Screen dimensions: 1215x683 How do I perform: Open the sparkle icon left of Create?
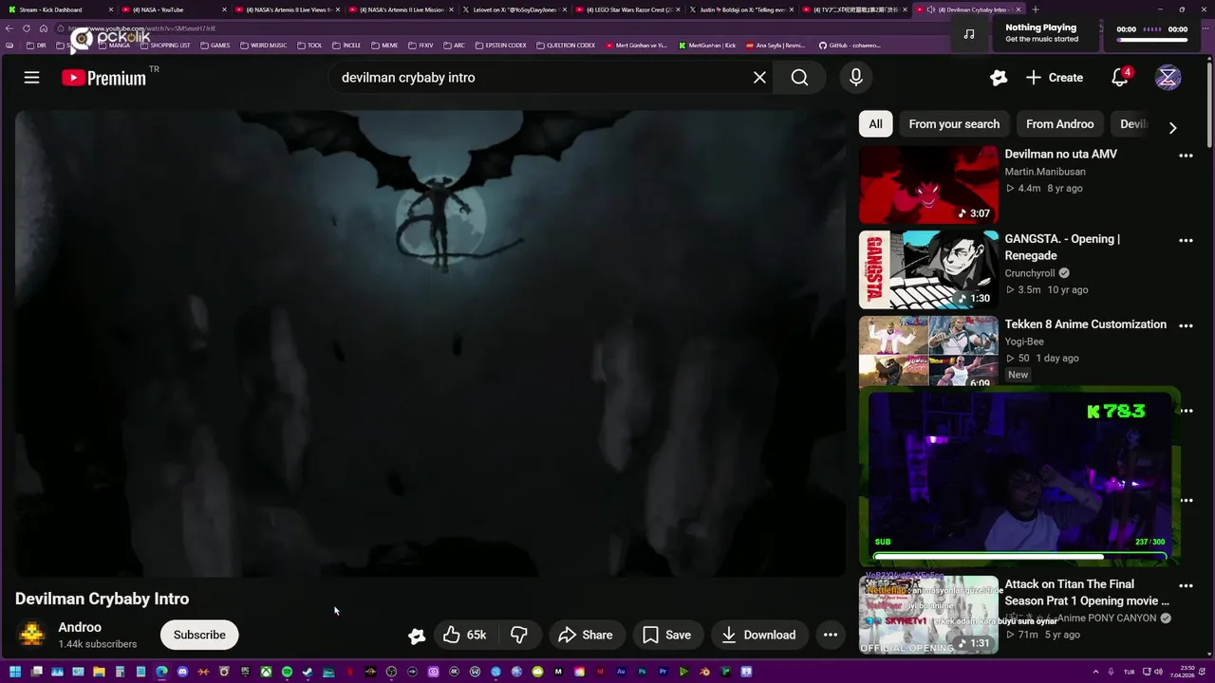[998, 78]
